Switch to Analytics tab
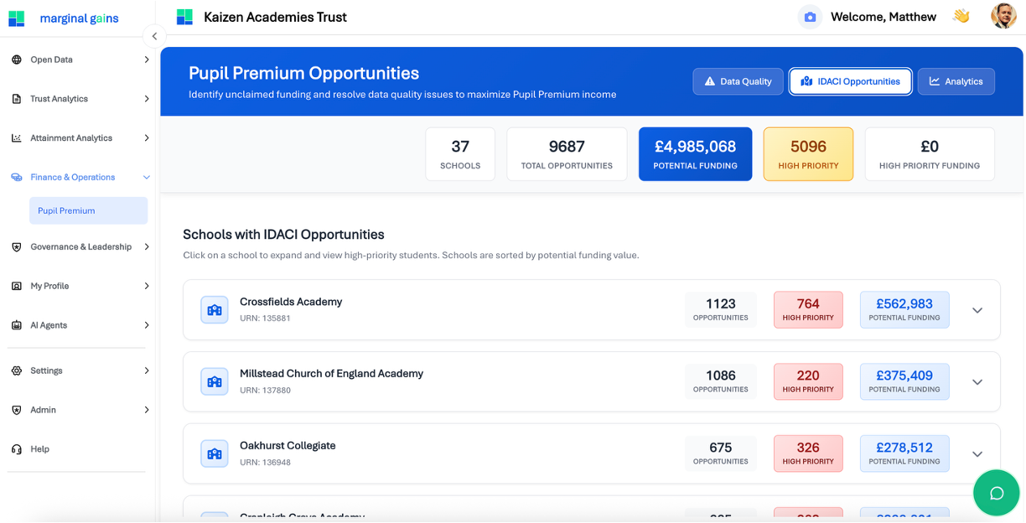1026x523 pixels. [956, 81]
